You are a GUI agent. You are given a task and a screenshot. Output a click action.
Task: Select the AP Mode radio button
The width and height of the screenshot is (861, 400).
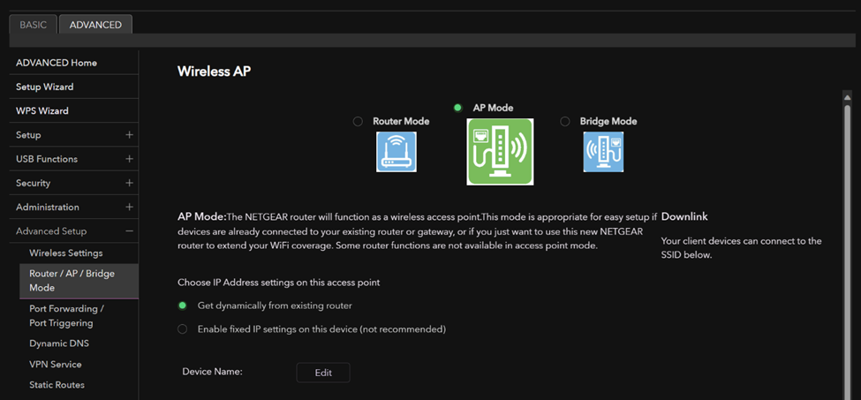point(457,108)
